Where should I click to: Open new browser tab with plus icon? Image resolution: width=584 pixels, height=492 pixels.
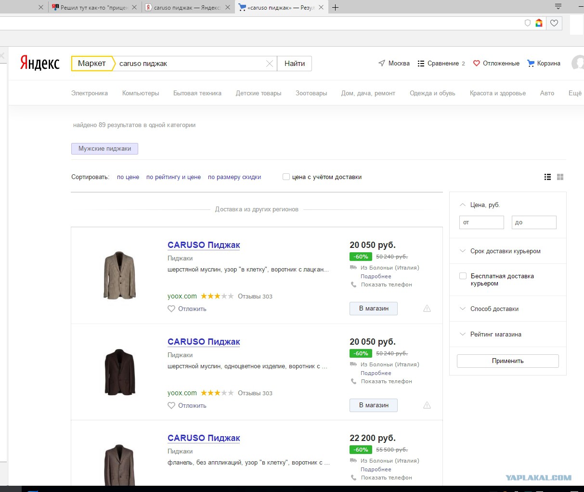coord(336,7)
